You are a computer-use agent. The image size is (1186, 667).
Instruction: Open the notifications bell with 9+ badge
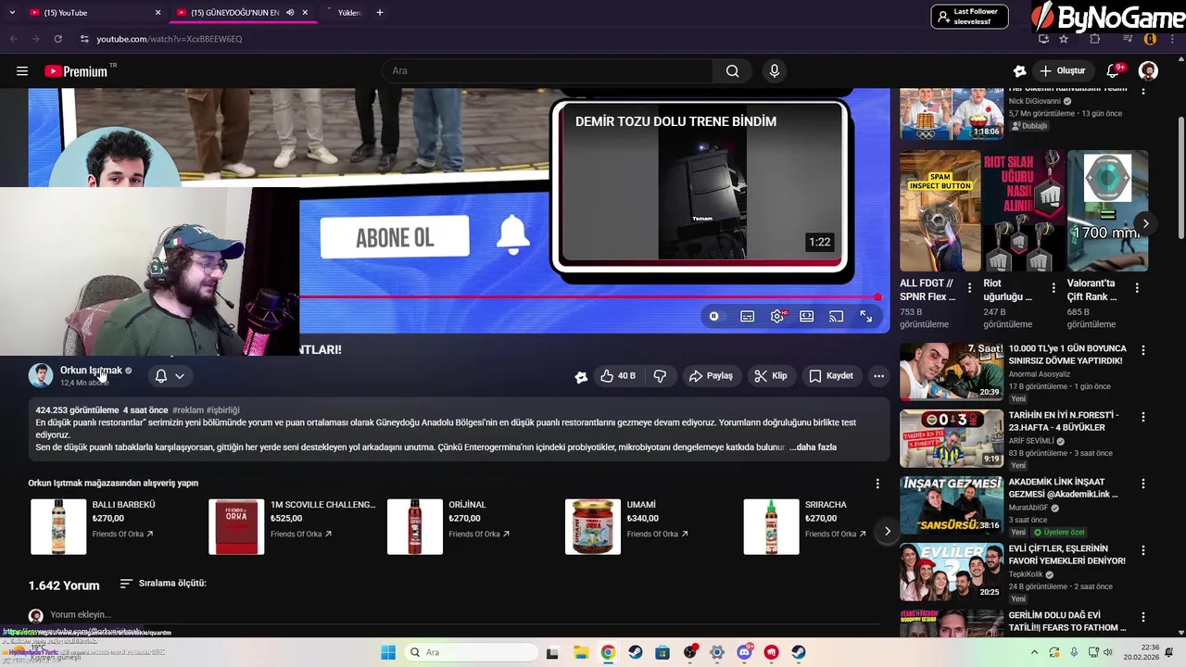[1115, 71]
